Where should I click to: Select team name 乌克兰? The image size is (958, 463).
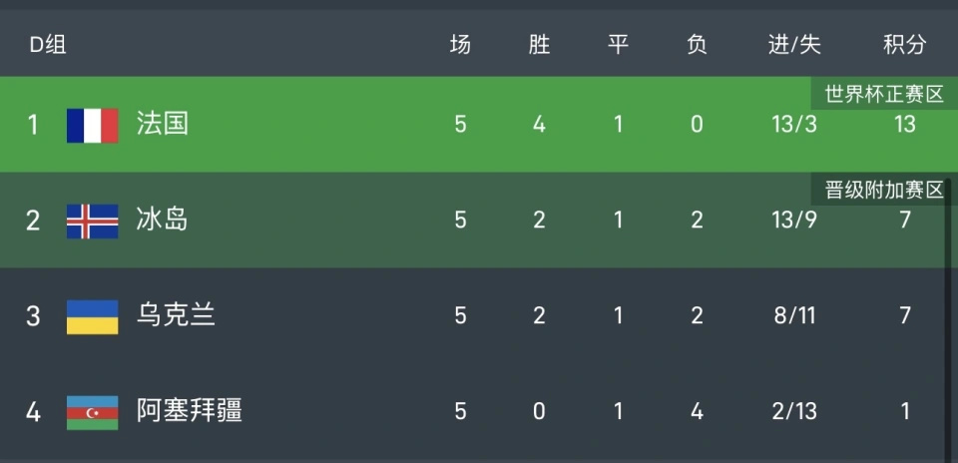(176, 316)
